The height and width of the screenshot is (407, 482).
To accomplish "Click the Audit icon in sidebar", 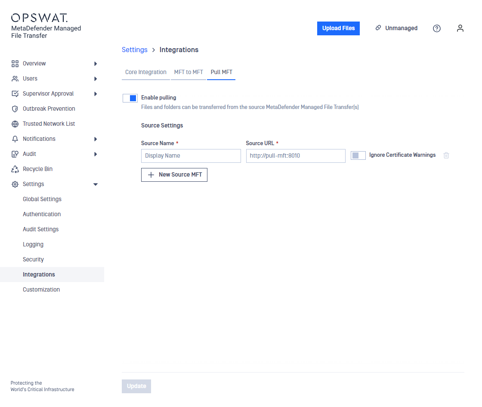I will coord(15,154).
